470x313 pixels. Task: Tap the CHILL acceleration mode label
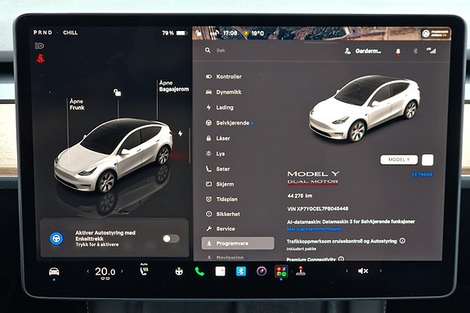point(70,33)
